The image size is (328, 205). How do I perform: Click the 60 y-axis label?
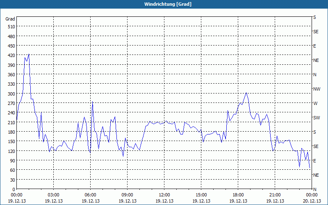click(x=13, y=170)
